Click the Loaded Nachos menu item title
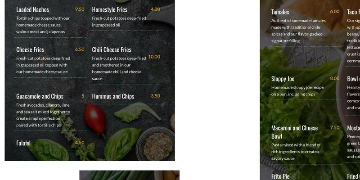 (32, 9)
